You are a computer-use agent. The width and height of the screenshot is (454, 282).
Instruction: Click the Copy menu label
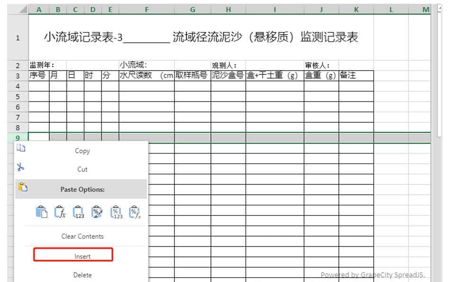82,150
